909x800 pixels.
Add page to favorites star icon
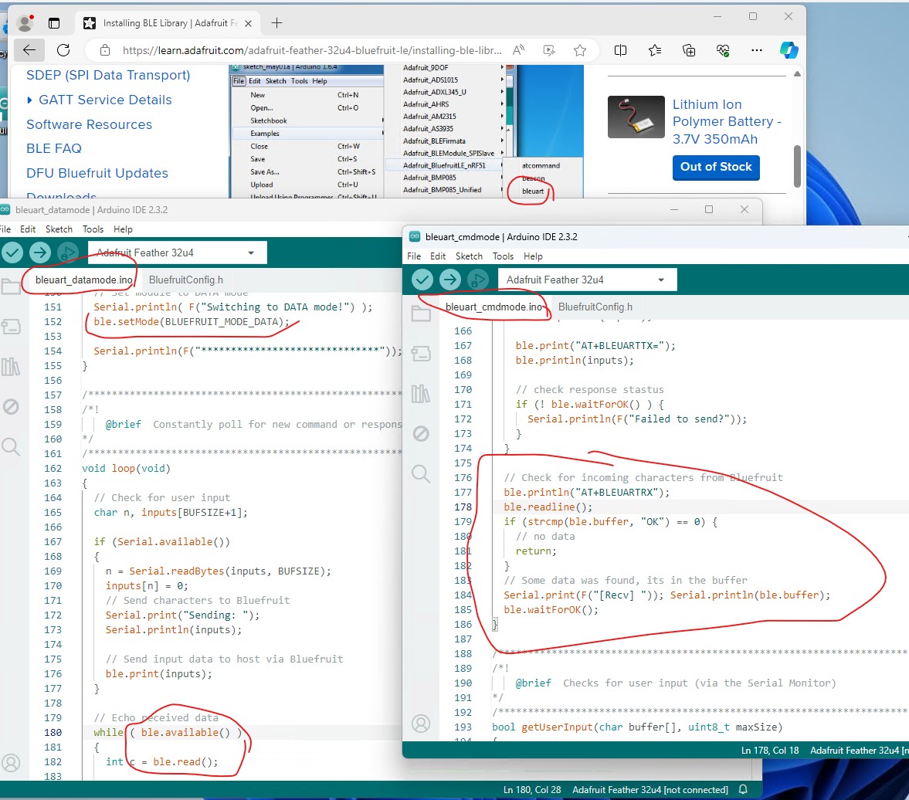pyautogui.click(x=580, y=50)
